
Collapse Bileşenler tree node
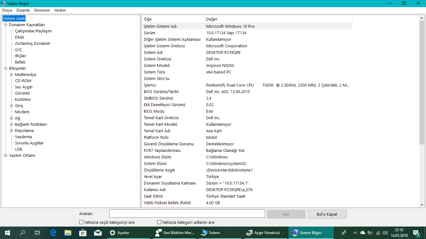point(6,68)
